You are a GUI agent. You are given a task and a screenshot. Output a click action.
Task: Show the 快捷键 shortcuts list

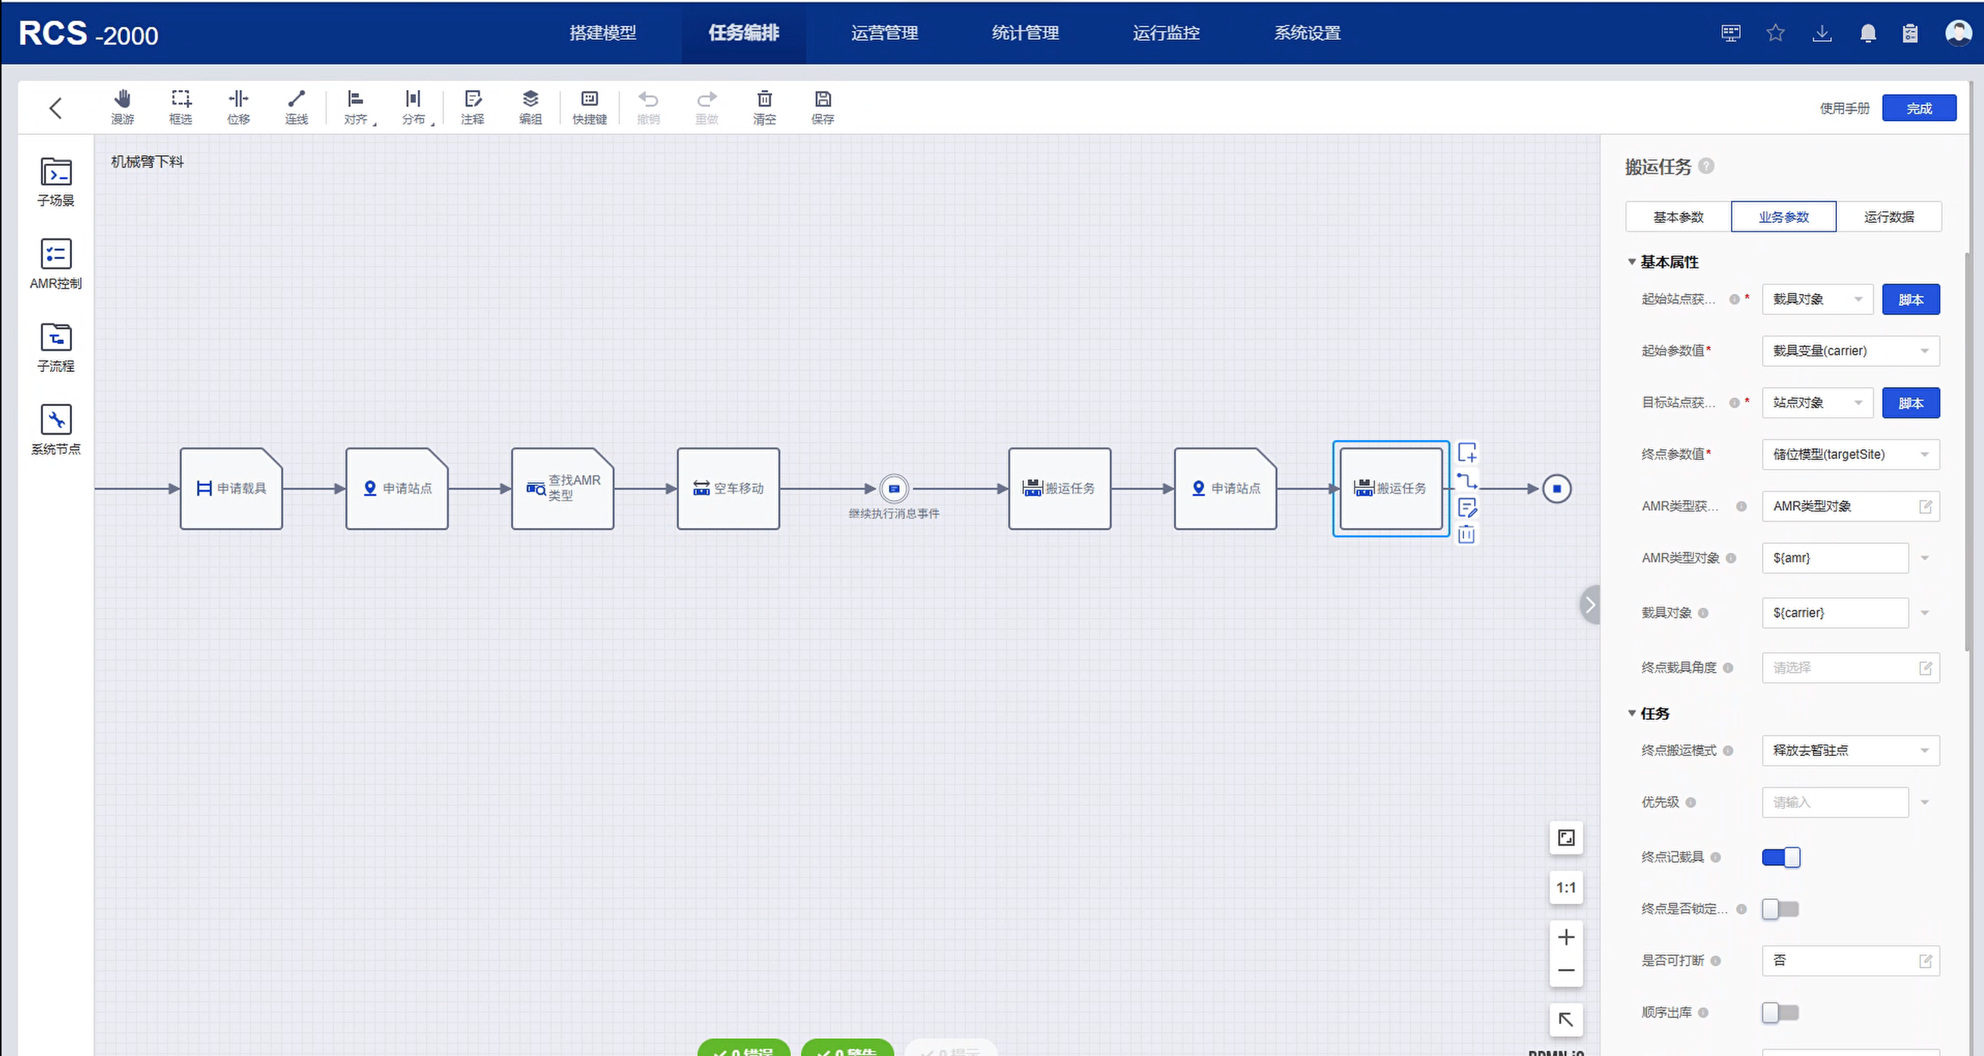click(590, 107)
